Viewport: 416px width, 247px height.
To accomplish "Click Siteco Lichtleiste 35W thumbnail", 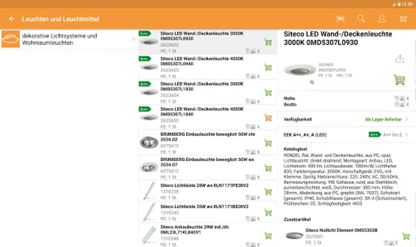I will point(149,212).
